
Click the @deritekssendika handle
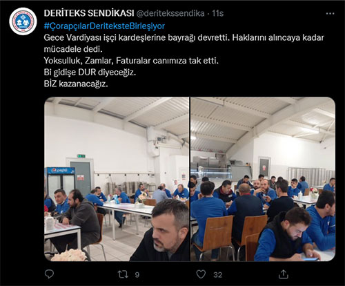[170, 13]
